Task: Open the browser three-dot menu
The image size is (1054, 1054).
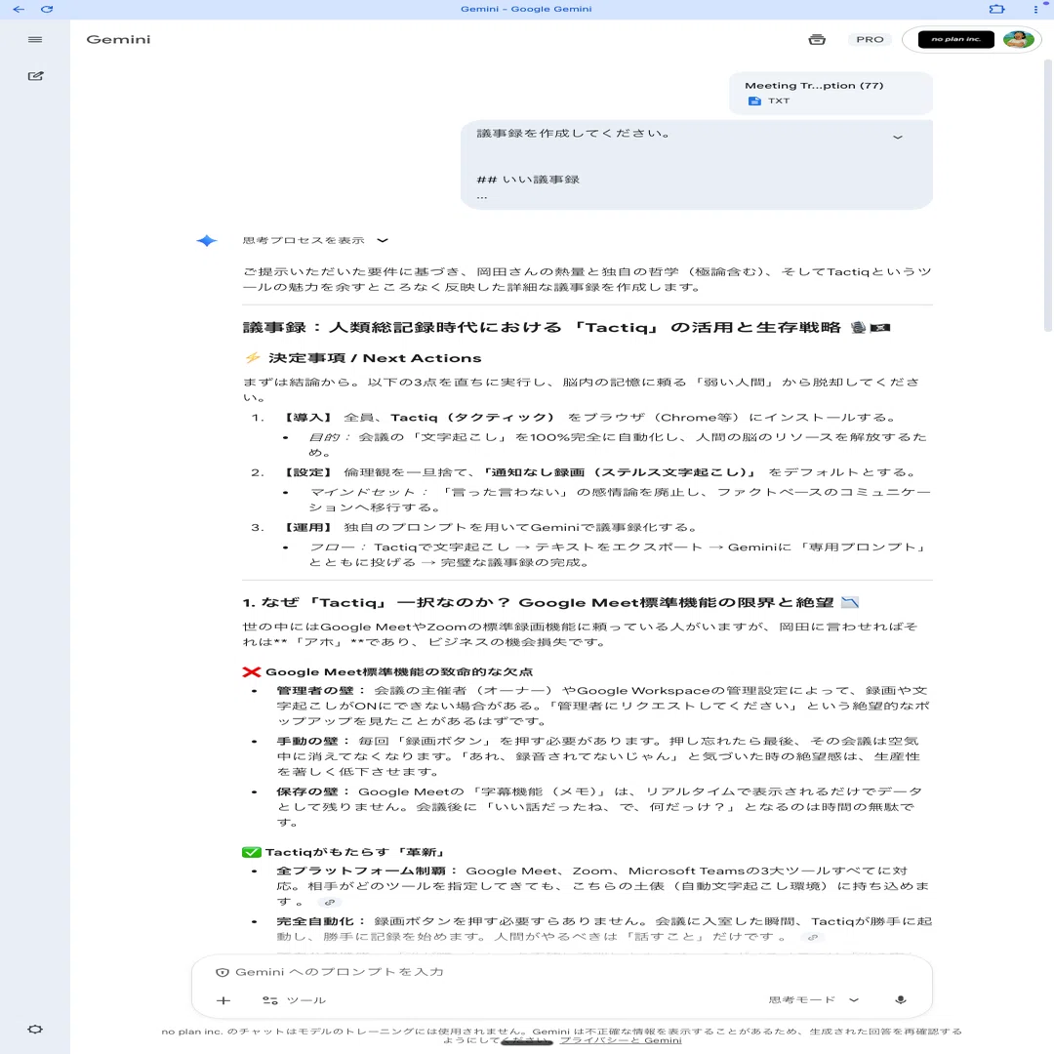Action: click(x=1035, y=9)
